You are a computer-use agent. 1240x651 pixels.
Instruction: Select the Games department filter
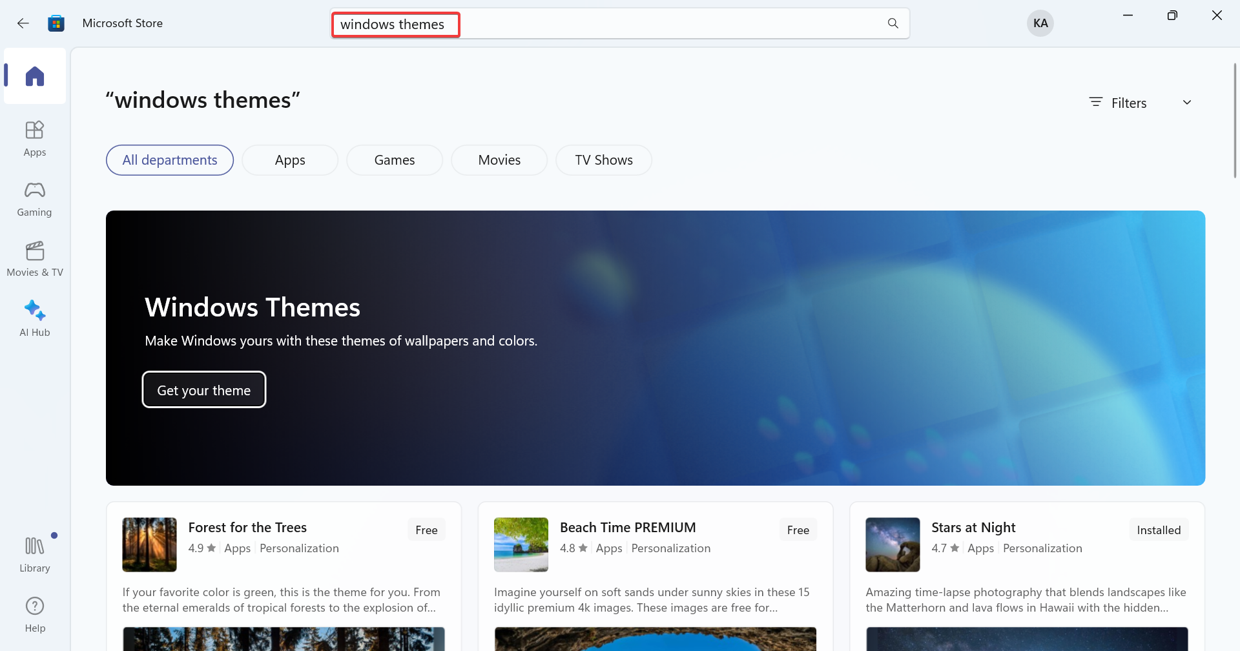395,160
